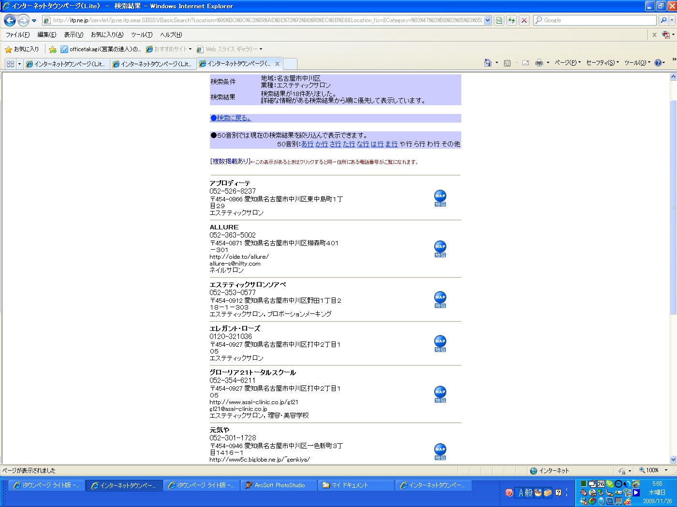The width and height of the screenshot is (677, 507).
Task: Open the MAP icon for ALLURE
Action: (440, 249)
